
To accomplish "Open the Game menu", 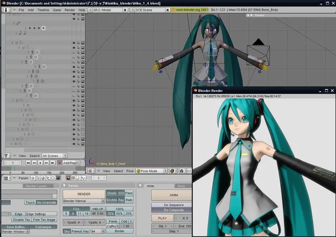I will click(57, 10).
